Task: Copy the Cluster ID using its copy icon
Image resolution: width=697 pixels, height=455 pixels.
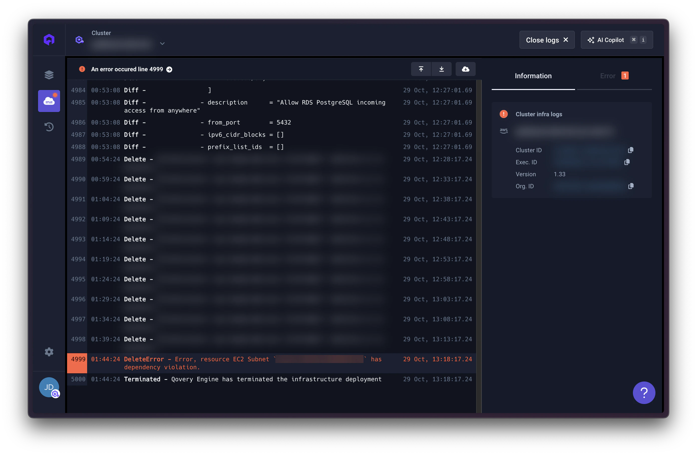Action: coord(630,150)
